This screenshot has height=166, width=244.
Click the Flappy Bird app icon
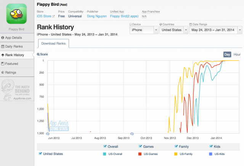16,14
